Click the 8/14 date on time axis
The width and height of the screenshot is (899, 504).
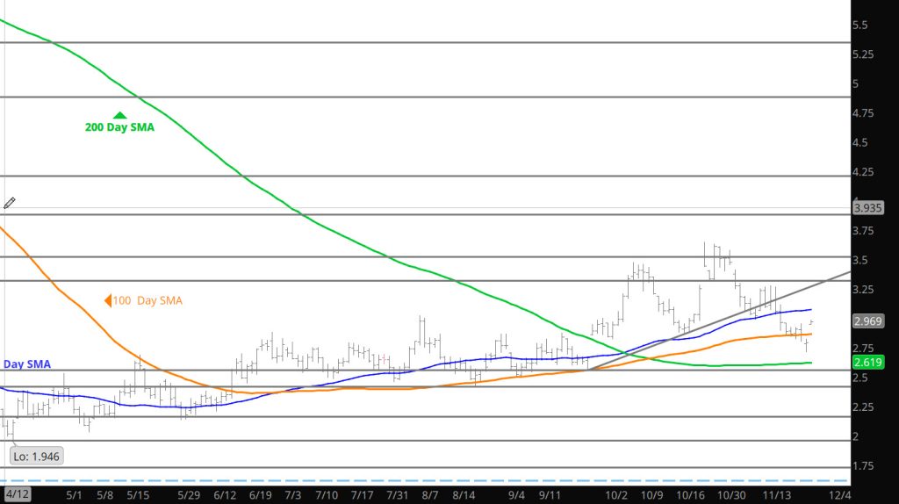tap(463, 495)
